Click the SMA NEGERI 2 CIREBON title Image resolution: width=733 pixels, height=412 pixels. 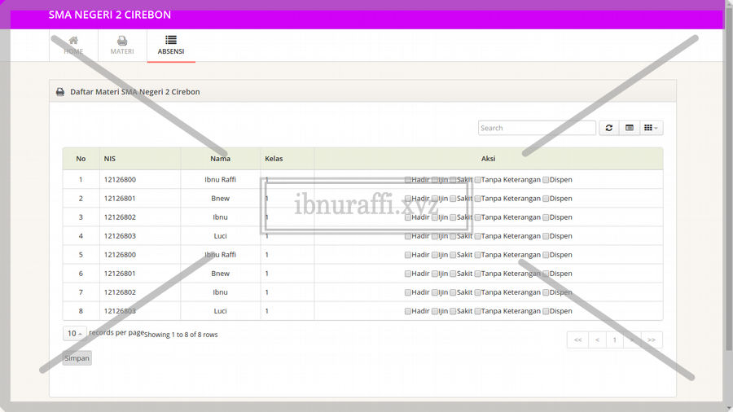110,15
